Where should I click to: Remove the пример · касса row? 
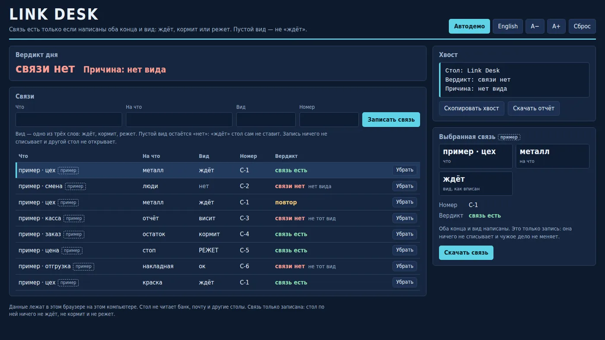pyautogui.click(x=405, y=218)
